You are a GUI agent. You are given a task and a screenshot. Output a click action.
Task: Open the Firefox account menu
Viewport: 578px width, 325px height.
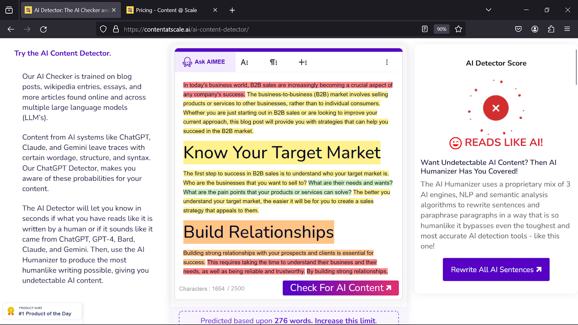click(535, 29)
